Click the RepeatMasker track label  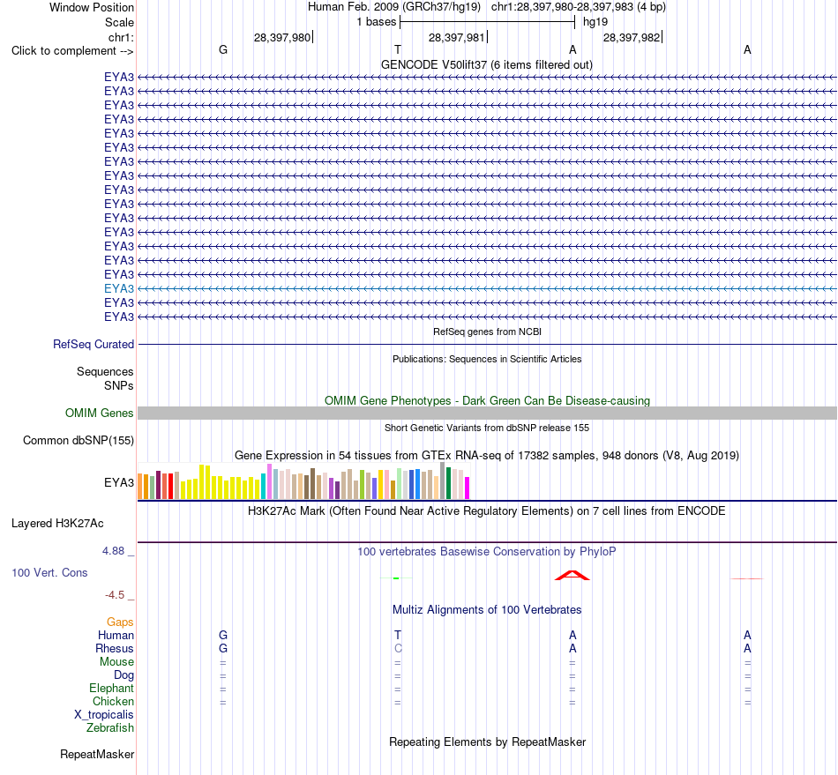pos(97,755)
